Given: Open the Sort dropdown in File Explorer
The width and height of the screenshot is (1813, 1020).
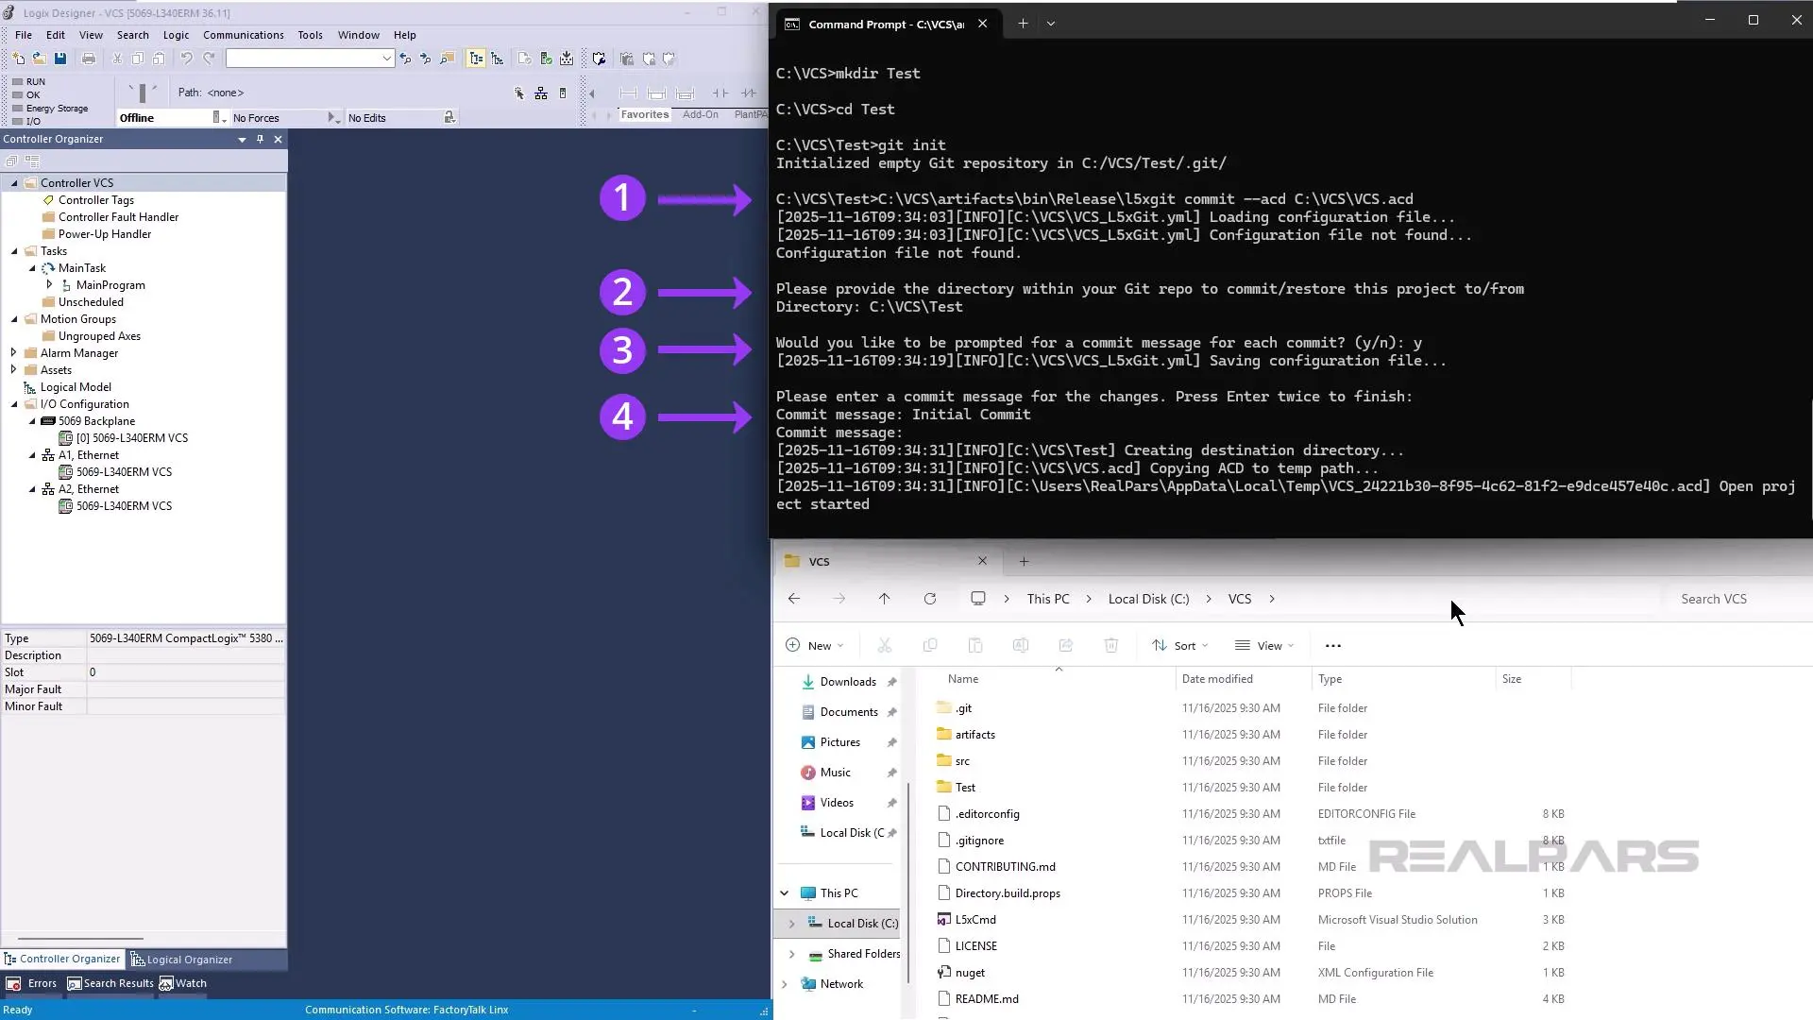Looking at the screenshot, I should click(1179, 645).
